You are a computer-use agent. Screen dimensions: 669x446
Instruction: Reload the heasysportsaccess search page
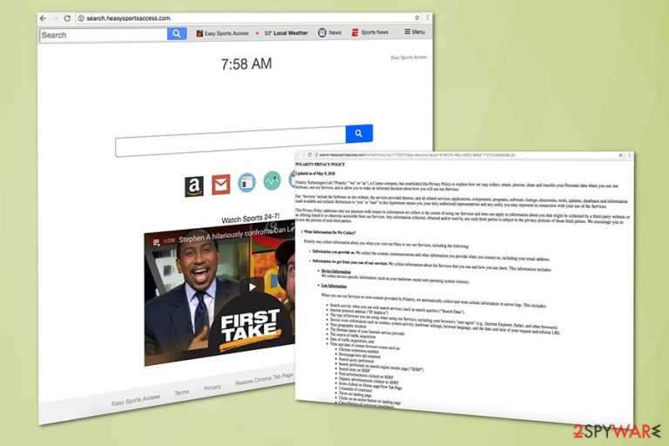pyautogui.click(x=67, y=18)
